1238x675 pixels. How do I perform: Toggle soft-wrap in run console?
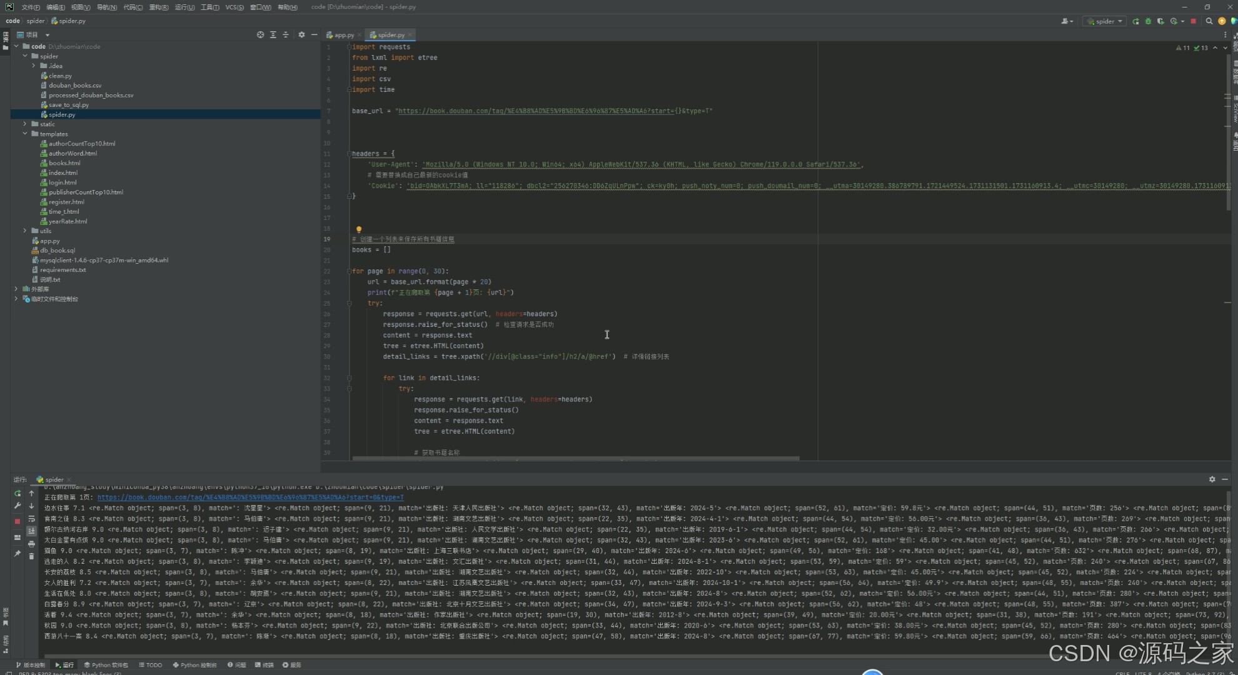(x=31, y=519)
